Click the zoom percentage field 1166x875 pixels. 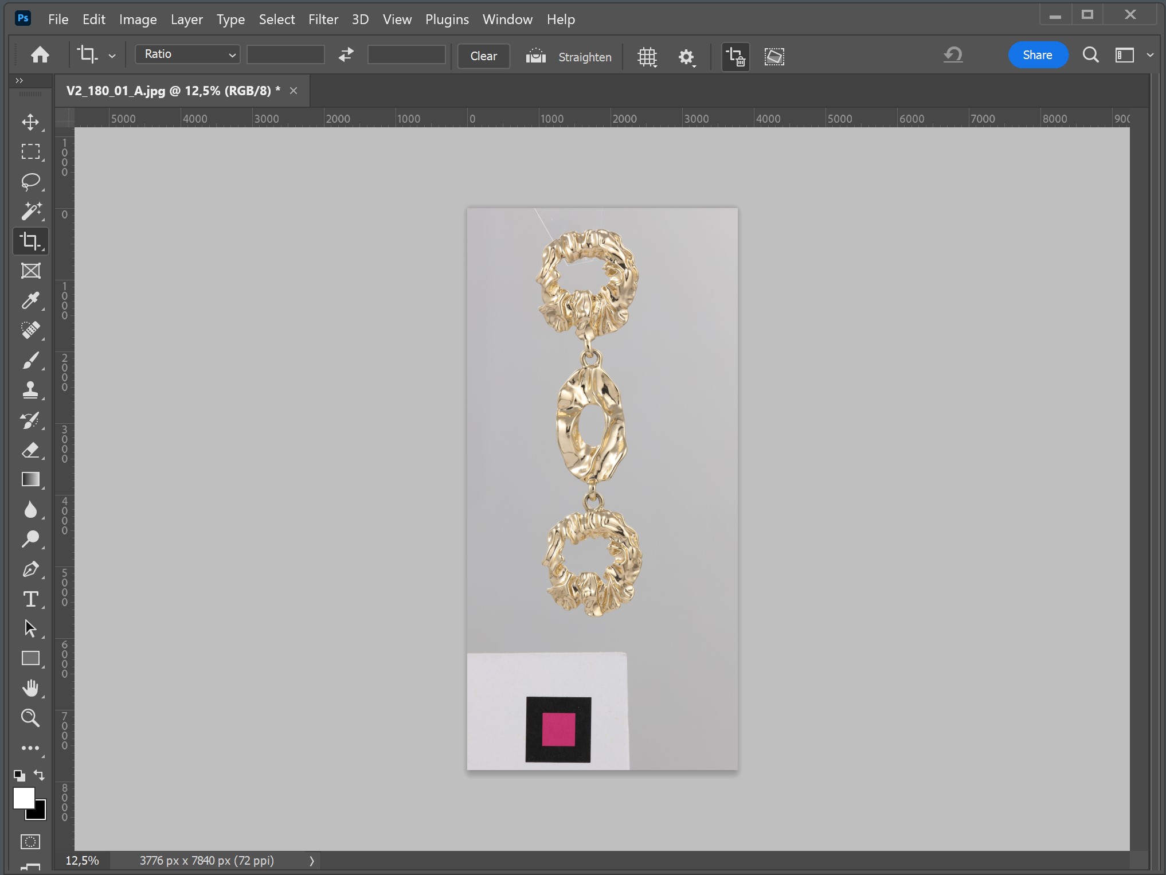[81, 861]
